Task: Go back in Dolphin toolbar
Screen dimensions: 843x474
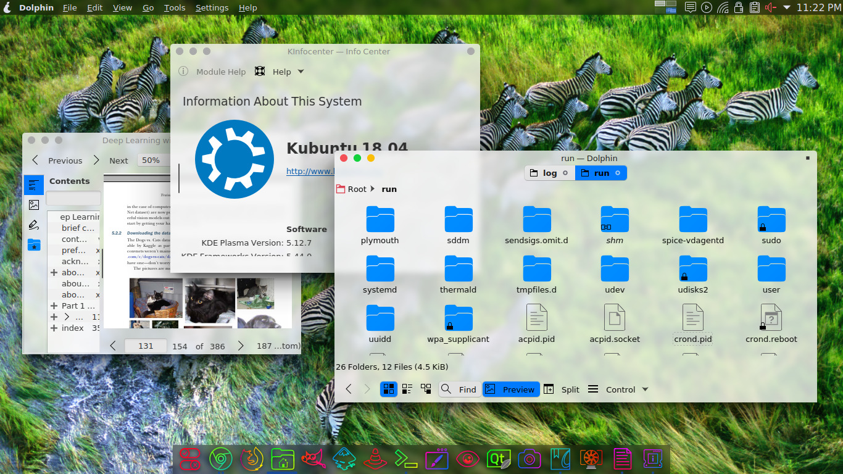Action: tap(349, 389)
